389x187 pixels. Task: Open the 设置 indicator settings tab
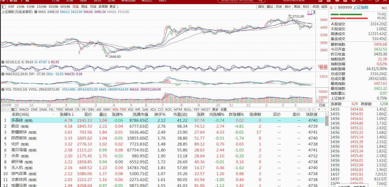pos(224,109)
